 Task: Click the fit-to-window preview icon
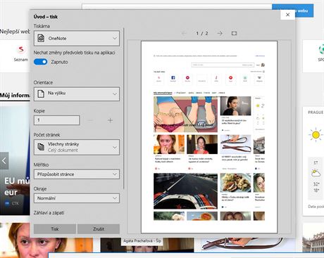(x=234, y=33)
